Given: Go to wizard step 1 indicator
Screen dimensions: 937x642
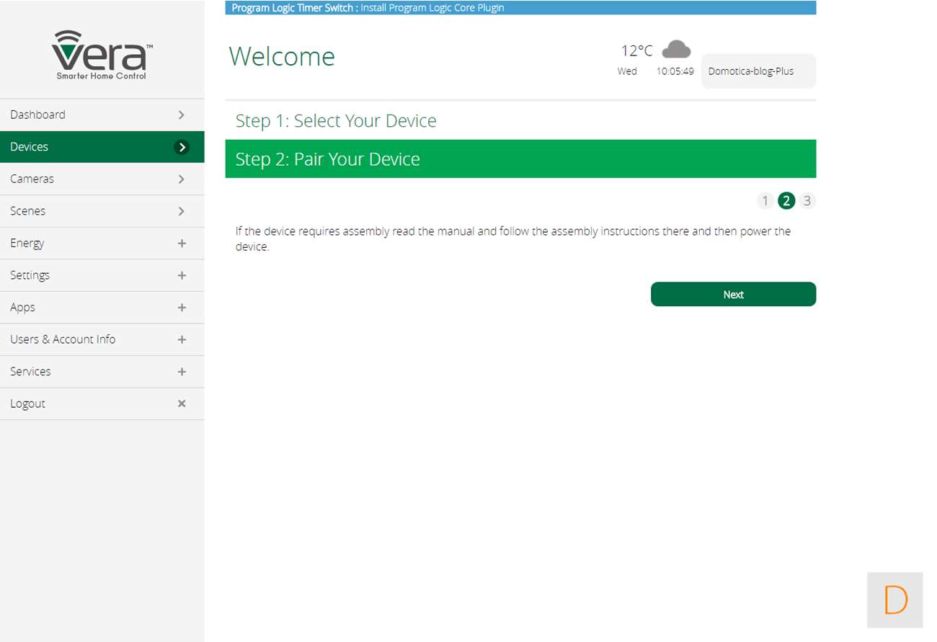Looking at the screenshot, I should click(x=765, y=201).
